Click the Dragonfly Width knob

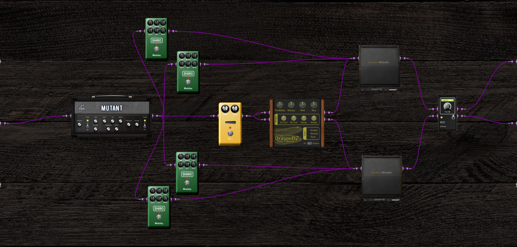(x=314, y=118)
